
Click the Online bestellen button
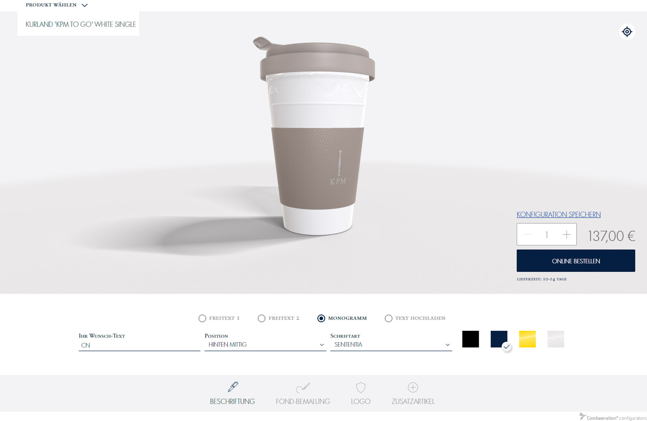[x=575, y=261]
